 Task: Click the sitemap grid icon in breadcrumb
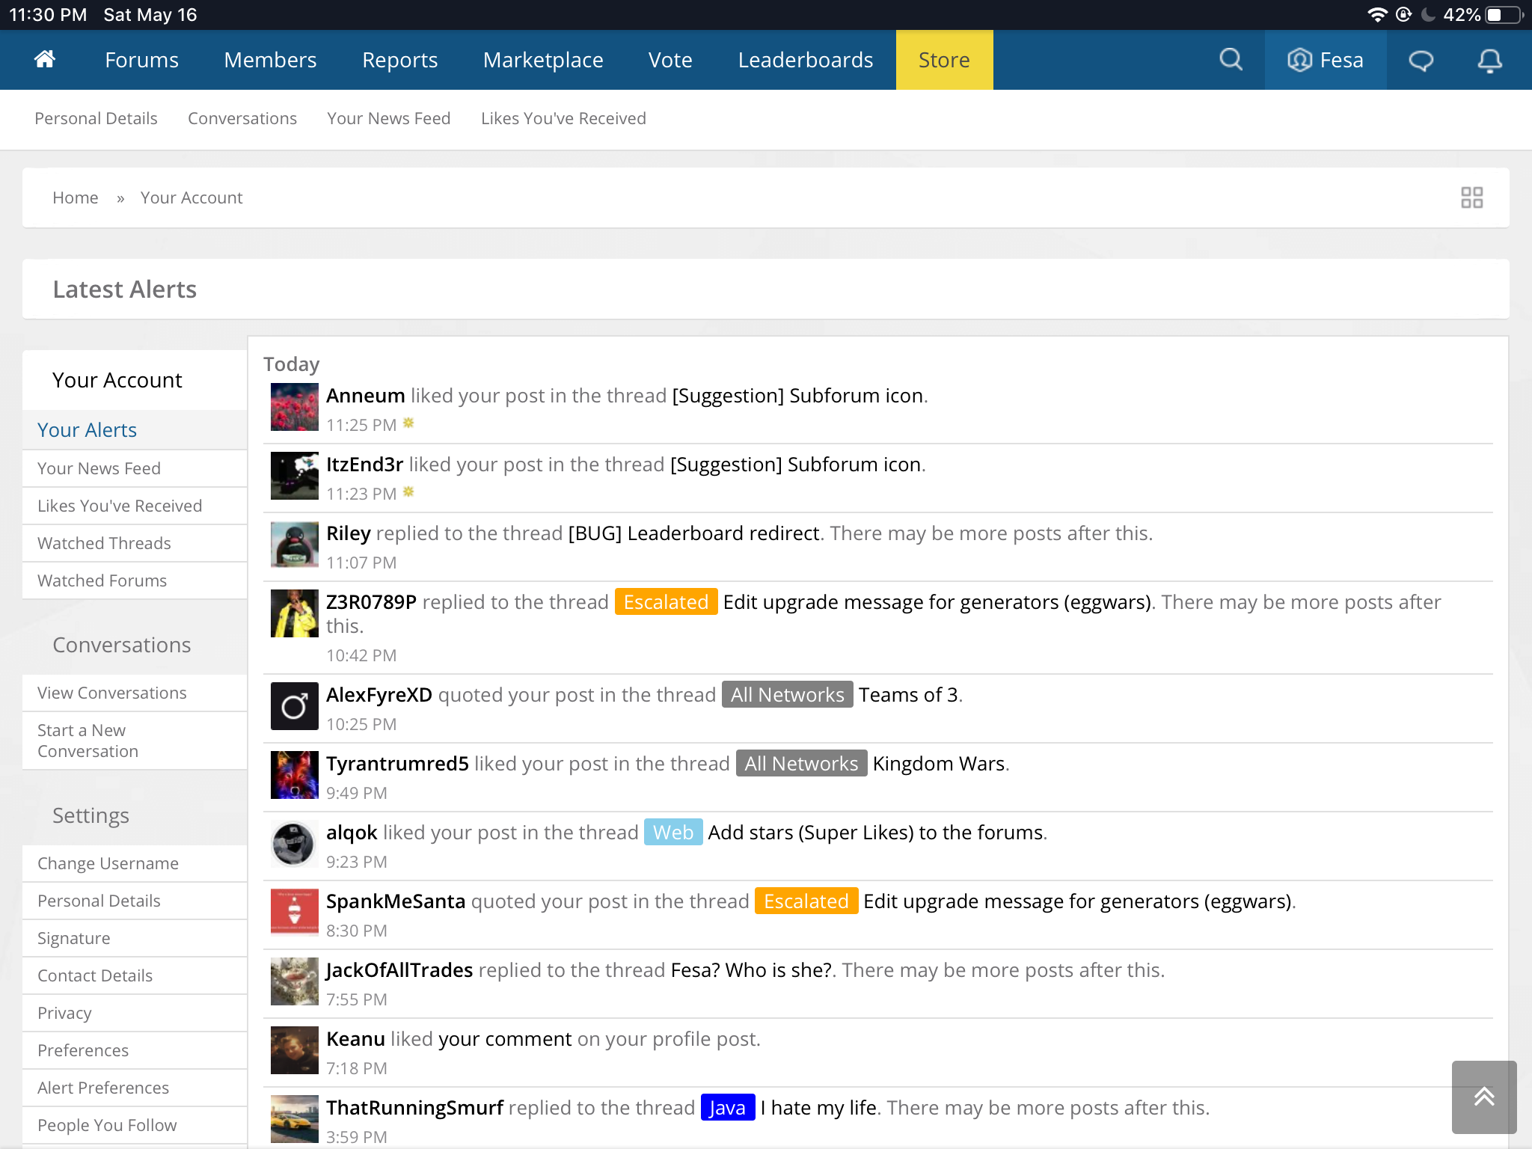1471,197
